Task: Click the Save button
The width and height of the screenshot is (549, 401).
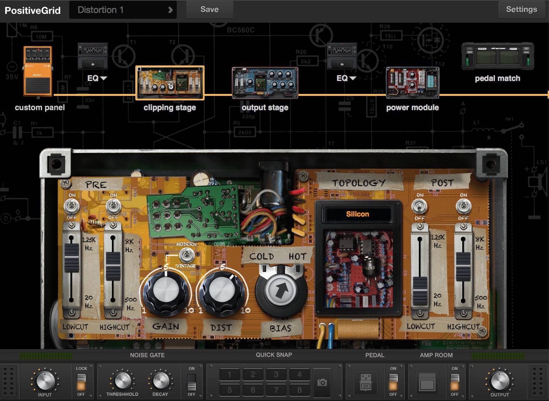Action: pyautogui.click(x=209, y=9)
